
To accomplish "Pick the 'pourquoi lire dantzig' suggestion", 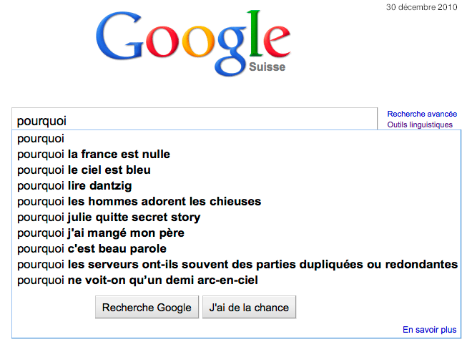I will (x=74, y=185).
